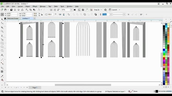Select the Page 1 tab
Image resolution: width=172 pixels, height=96 pixels.
[35, 87]
